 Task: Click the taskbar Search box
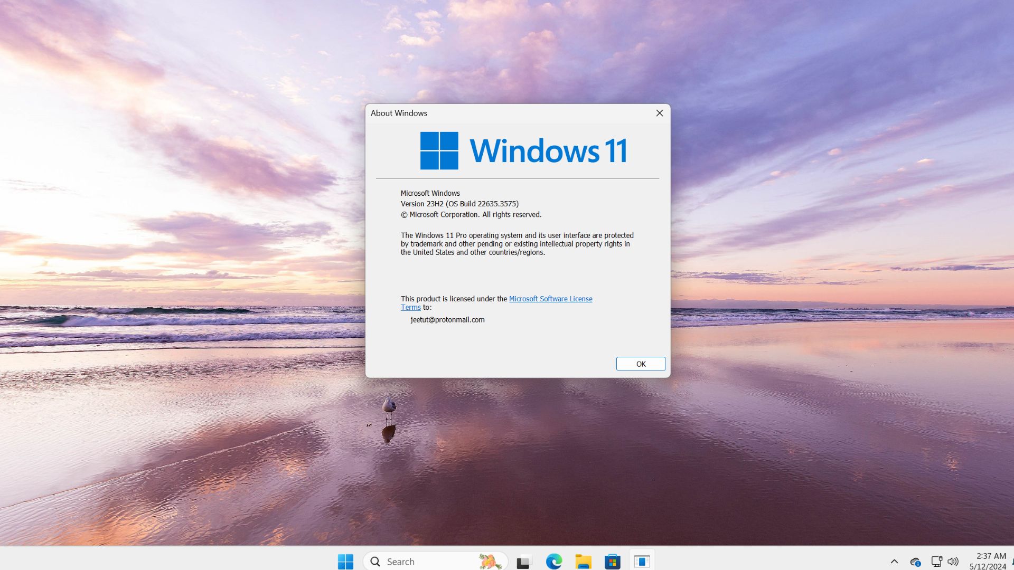pos(435,562)
